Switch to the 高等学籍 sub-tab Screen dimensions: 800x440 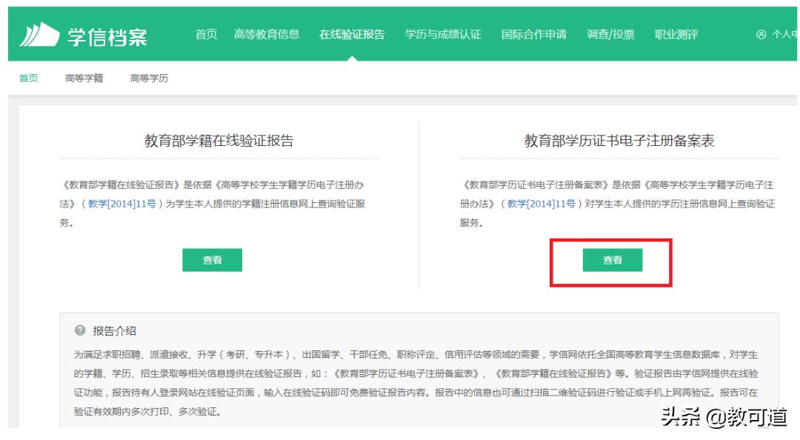point(84,79)
